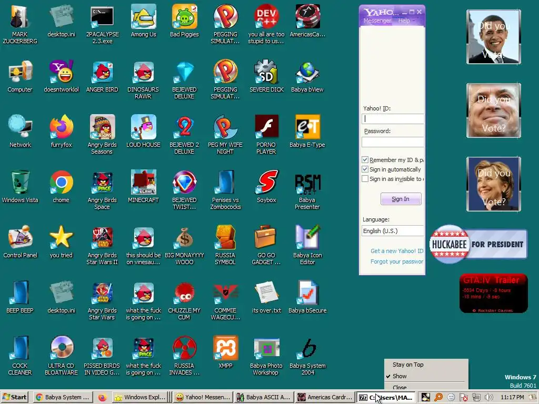Click the volume speaker tray icon

tap(488, 398)
